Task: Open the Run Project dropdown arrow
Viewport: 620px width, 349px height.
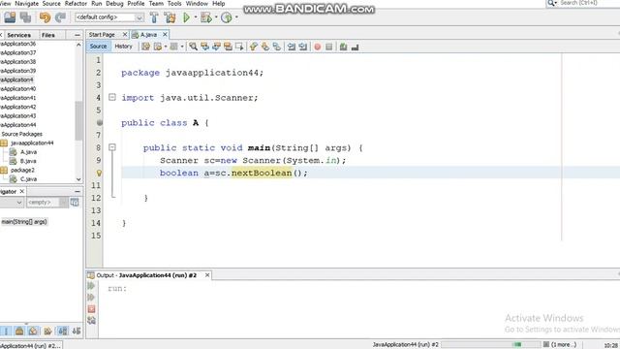Action: pos(196,17)
